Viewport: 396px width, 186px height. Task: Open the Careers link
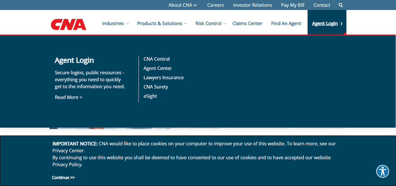215,5
